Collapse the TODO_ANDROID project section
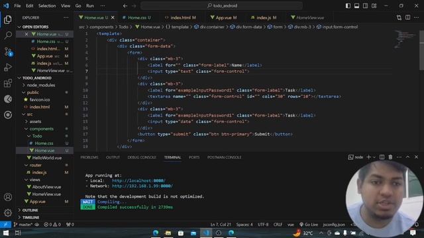 tap(44, 78)
